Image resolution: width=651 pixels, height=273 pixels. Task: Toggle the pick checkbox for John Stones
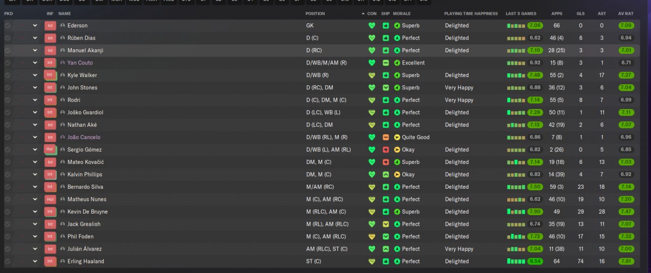pos(8,88)
